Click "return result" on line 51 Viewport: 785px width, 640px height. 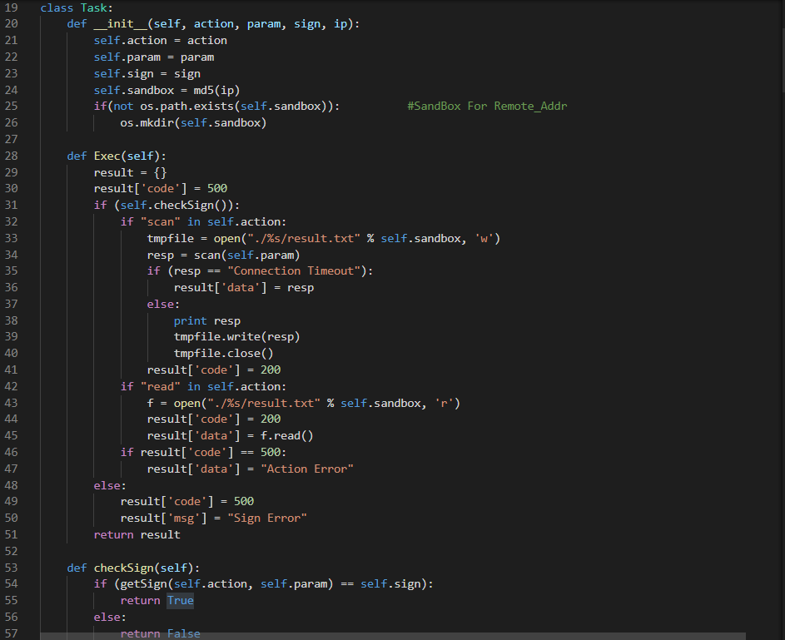click(x=137, y=535)
